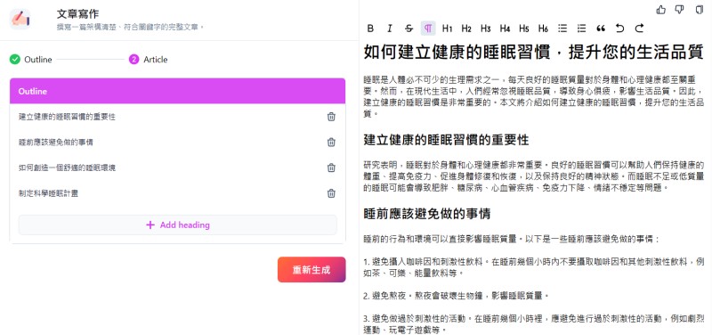Set text to heading H6

coord(543,29)
